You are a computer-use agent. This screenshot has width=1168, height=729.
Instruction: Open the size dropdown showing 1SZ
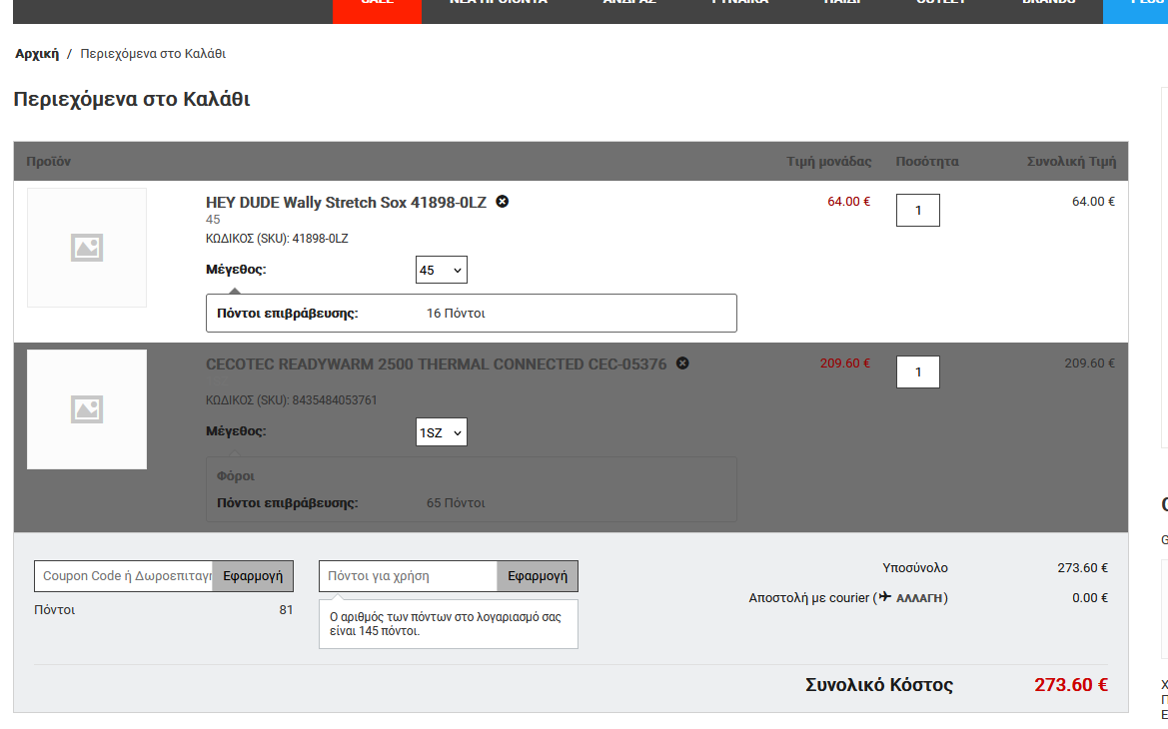(x=441, y=431)
